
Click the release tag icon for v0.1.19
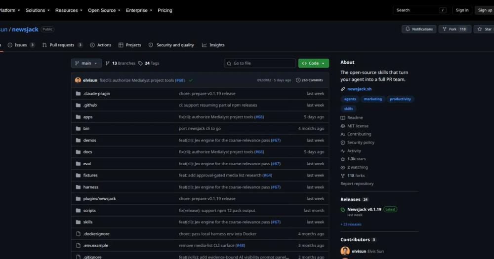click(343, 210)
